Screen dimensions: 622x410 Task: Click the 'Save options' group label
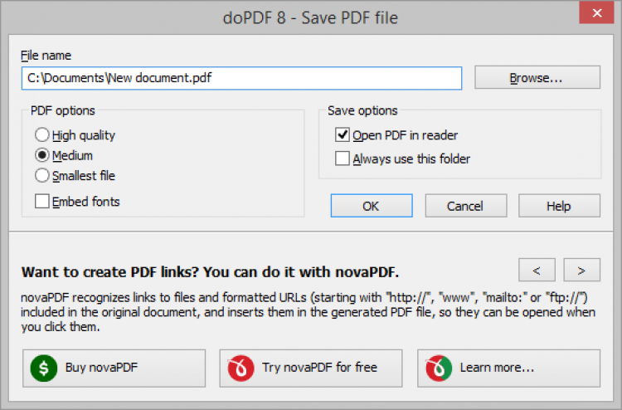[x=362, y=110]
